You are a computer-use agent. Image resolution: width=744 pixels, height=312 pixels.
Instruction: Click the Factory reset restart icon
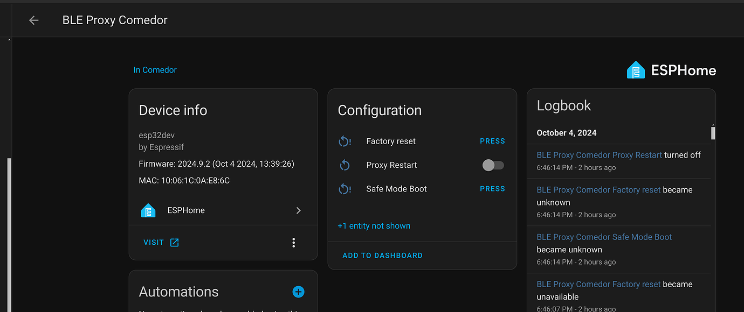click(345, 141)
